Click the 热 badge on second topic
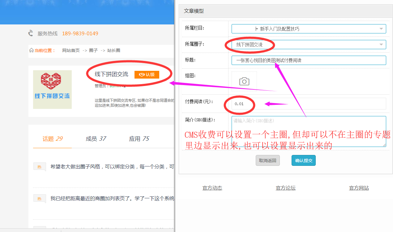 pos(39,199)
